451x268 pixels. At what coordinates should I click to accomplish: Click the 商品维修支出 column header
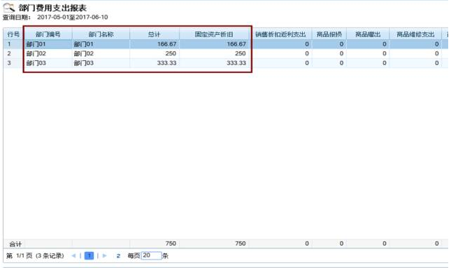point(415,34)
